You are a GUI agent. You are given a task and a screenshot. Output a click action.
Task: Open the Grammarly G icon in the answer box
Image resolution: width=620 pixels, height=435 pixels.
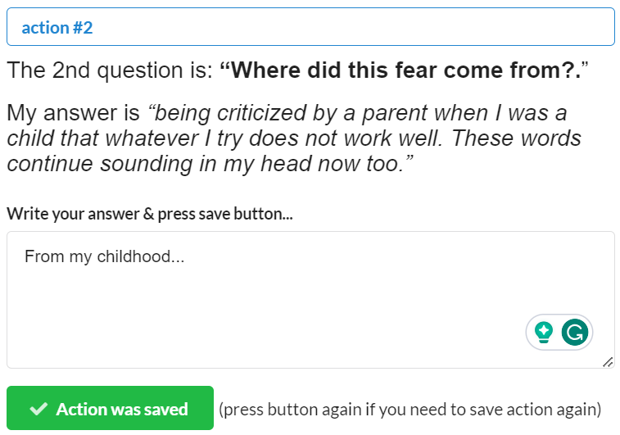tap(574, 332)
